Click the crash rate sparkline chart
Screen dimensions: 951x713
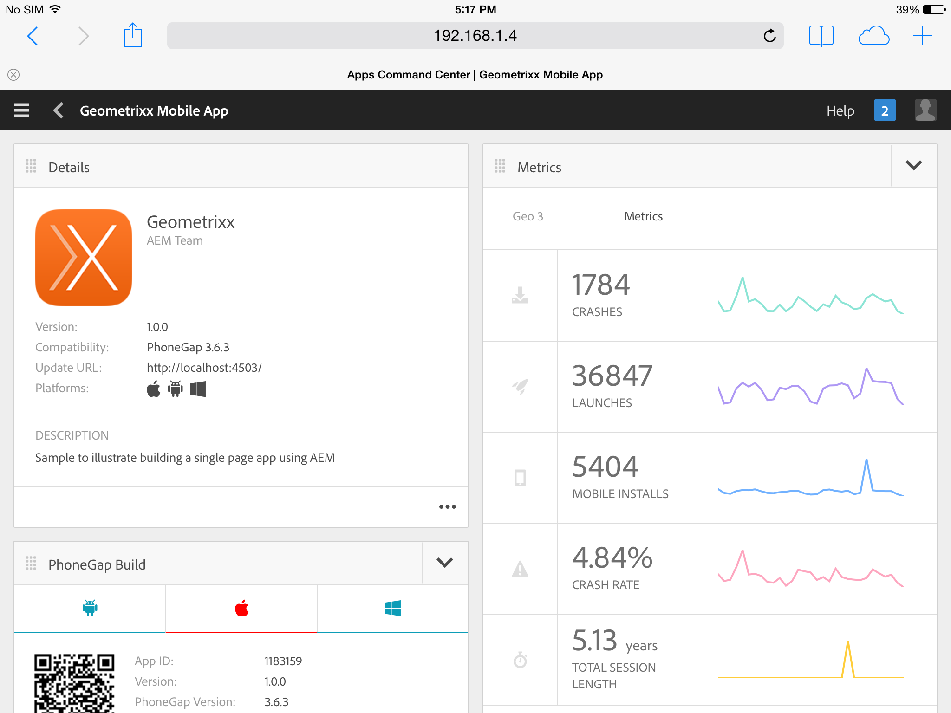click(x=810, y=569)
